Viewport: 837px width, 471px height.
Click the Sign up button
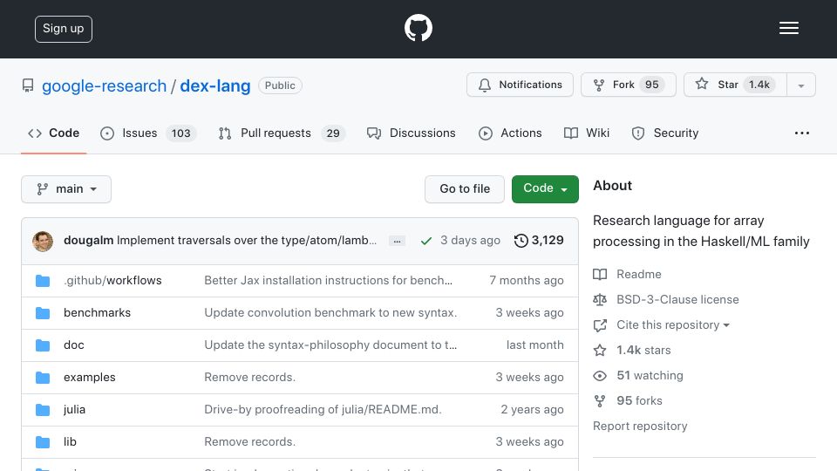[x=64, y=29]
